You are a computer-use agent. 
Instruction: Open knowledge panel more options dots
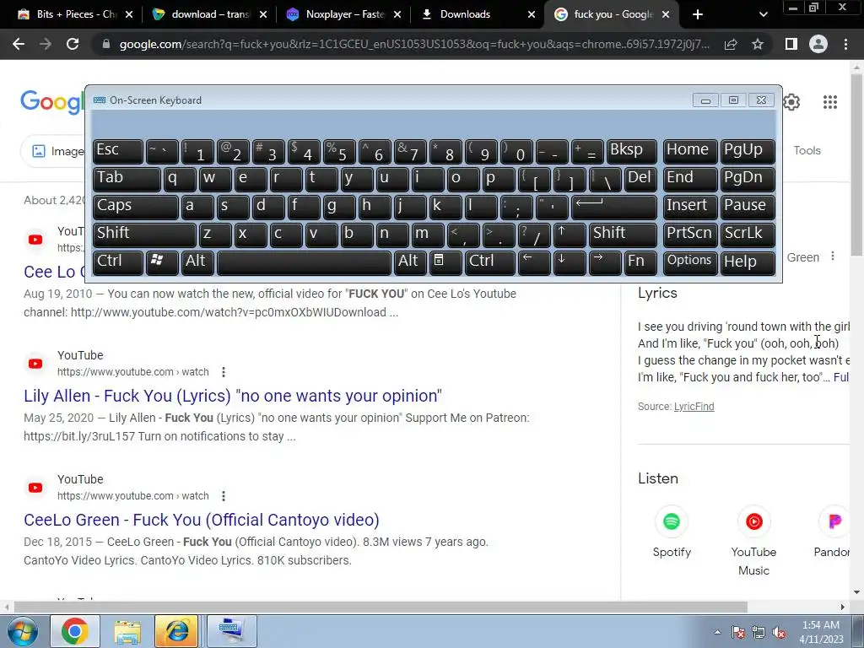point(833,256)
